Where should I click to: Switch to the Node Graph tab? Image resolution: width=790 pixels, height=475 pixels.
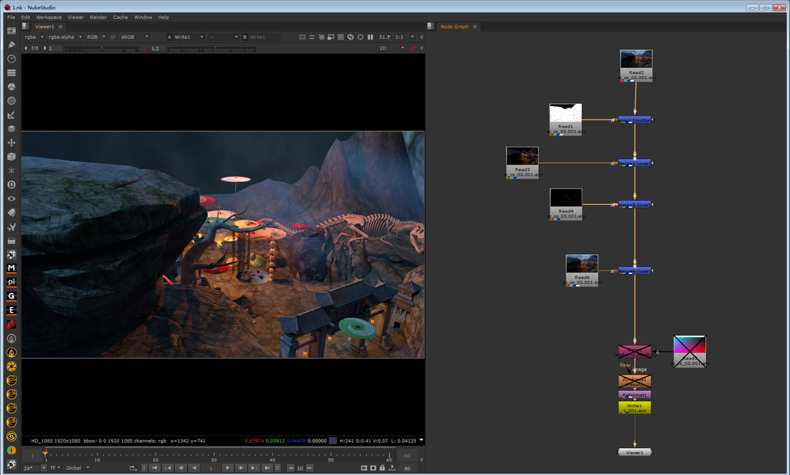pyautogui.click(x=455, y=27)
